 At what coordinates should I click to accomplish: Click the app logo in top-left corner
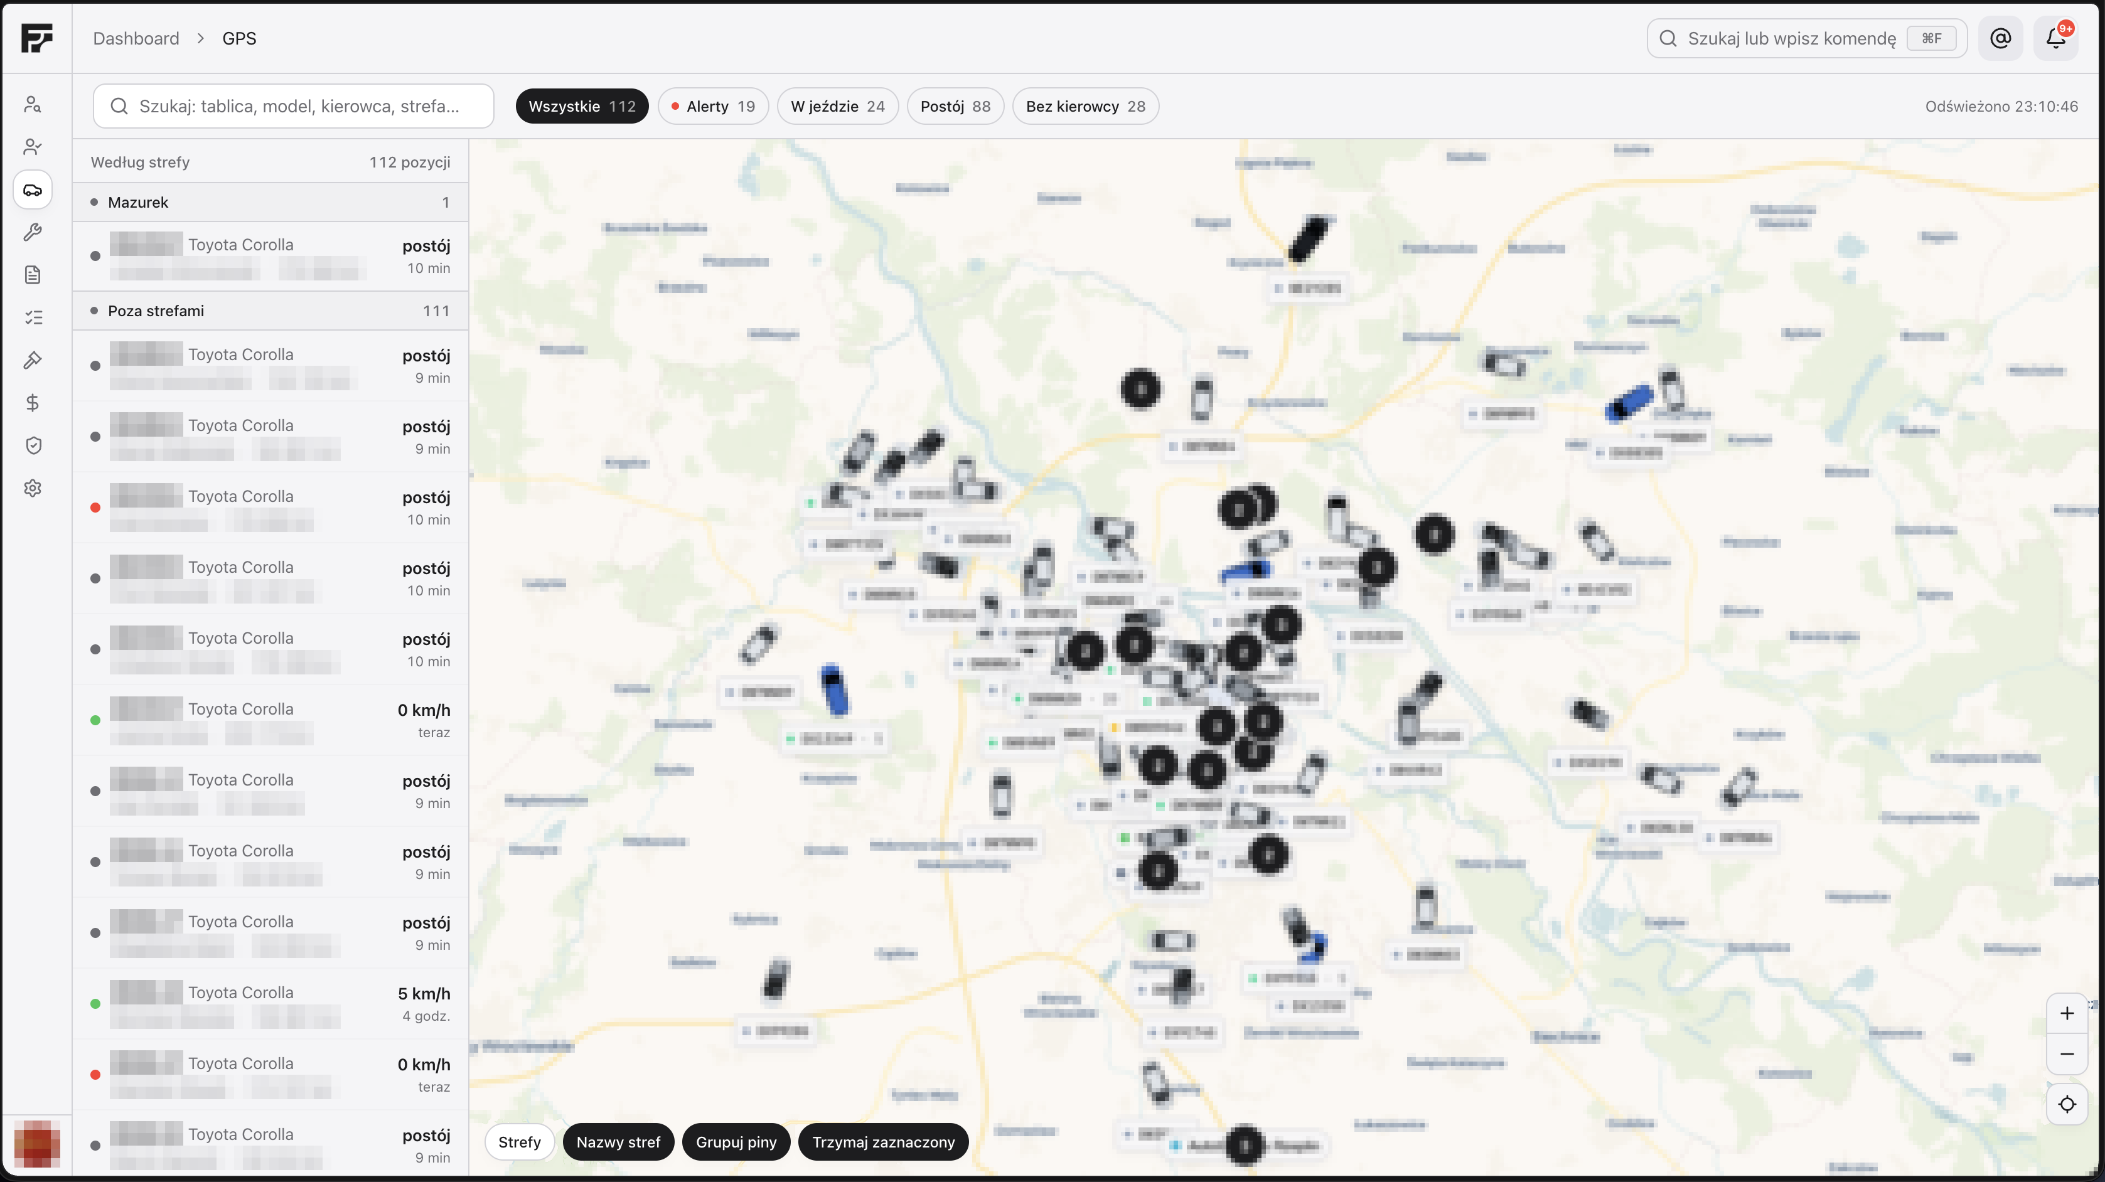point(37,38)
